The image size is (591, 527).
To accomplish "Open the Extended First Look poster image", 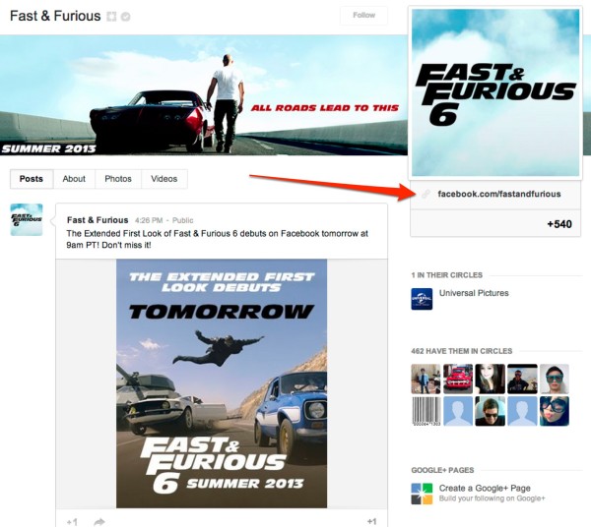I will tap(222, 383).
